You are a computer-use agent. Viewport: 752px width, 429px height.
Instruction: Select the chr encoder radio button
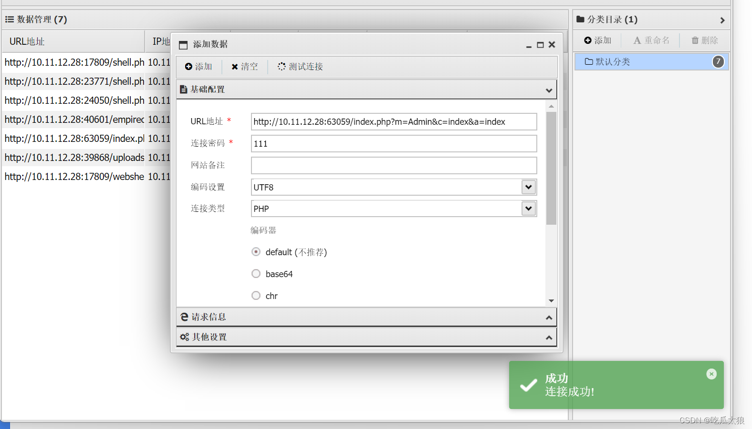pyautogui.click(x=256, y=296)
